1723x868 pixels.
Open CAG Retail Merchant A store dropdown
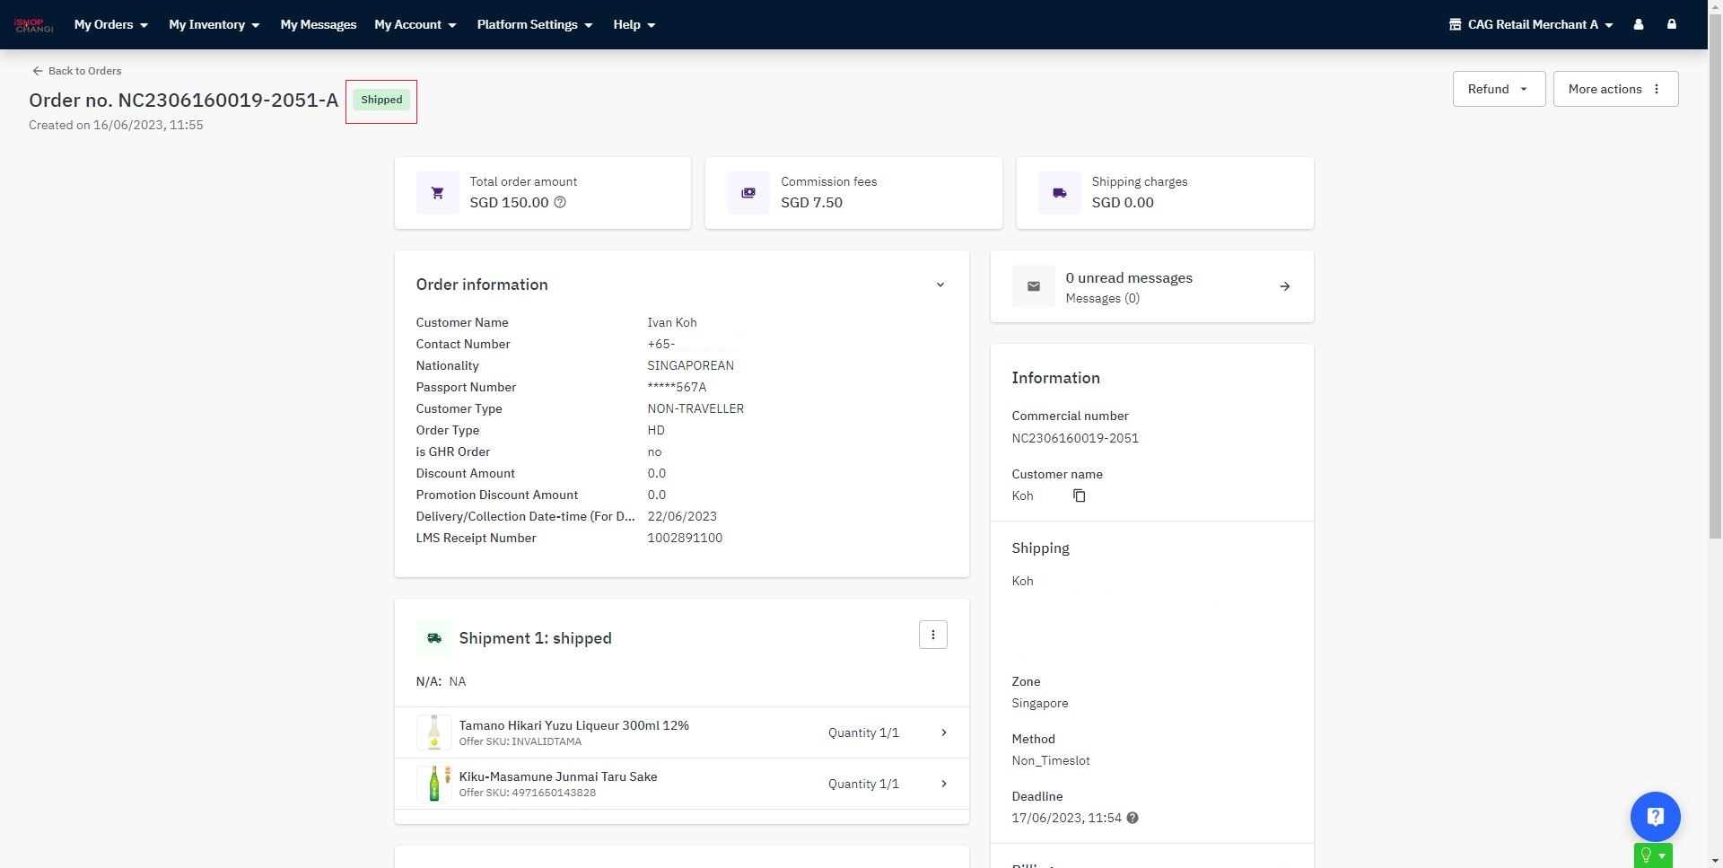pos(1531,25)
